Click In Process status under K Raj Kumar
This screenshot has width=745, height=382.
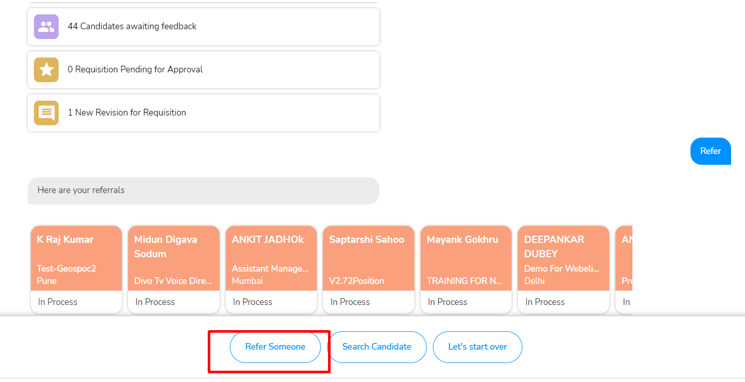tap(58, 302)
